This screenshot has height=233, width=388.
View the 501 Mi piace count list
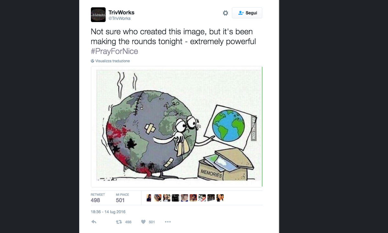[x=122, y=198]
